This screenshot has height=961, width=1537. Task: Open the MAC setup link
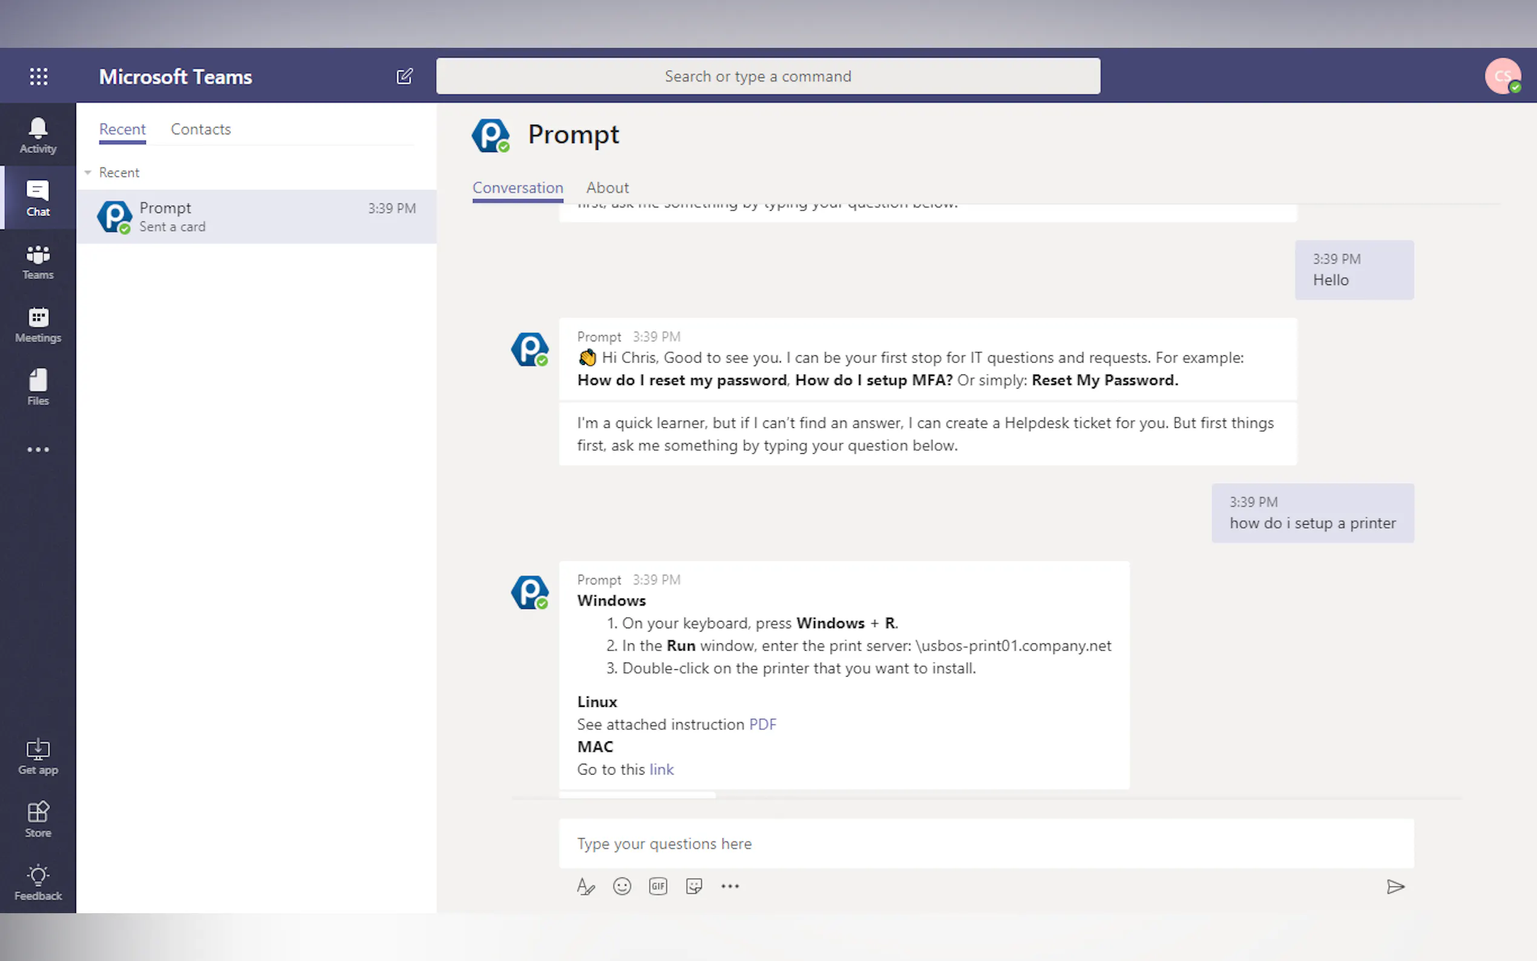[x=661, y=769]
